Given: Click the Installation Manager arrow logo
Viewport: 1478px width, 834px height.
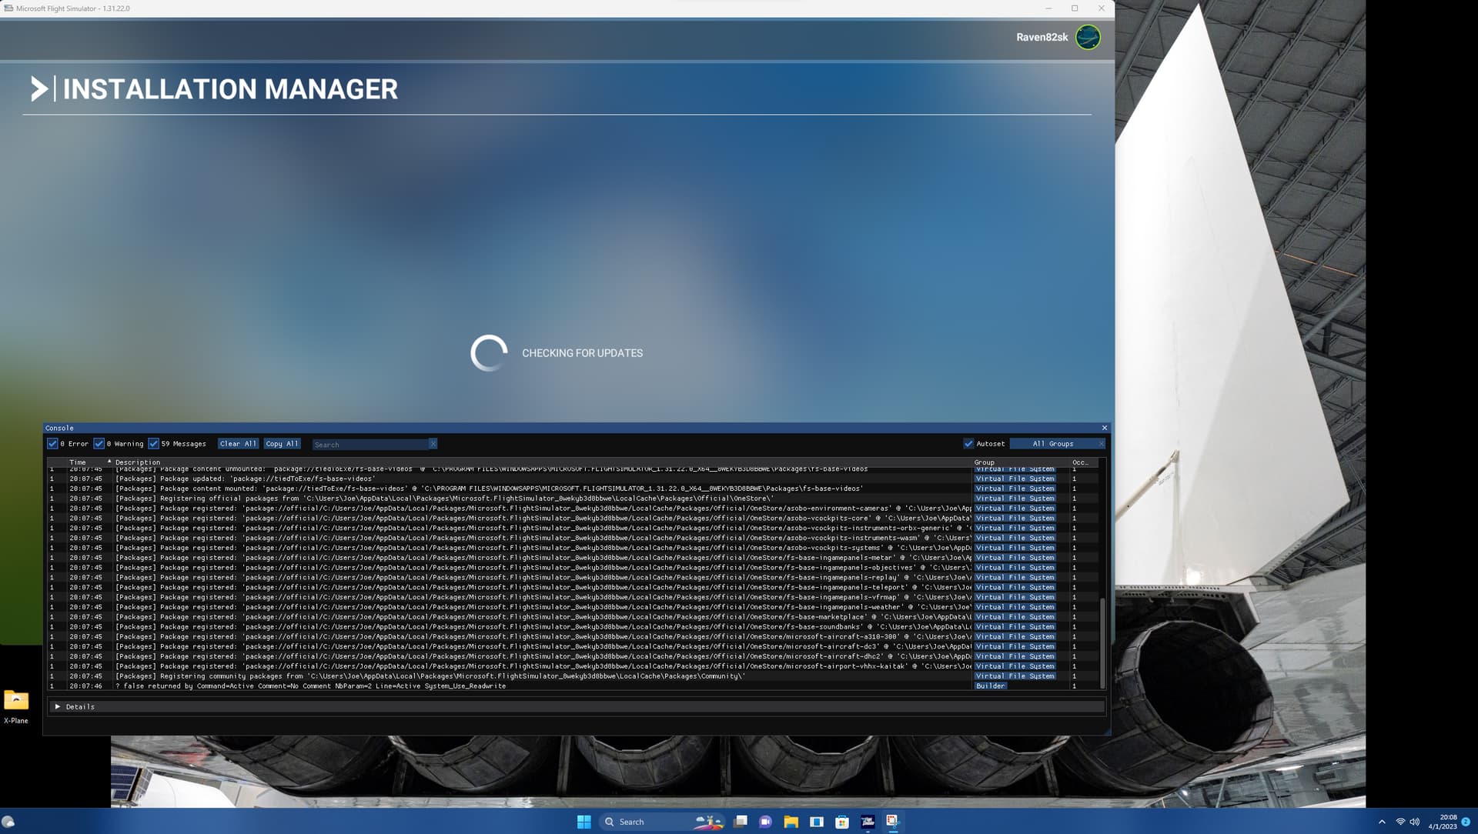Looking at the screenshot, I should click(38, 89).
